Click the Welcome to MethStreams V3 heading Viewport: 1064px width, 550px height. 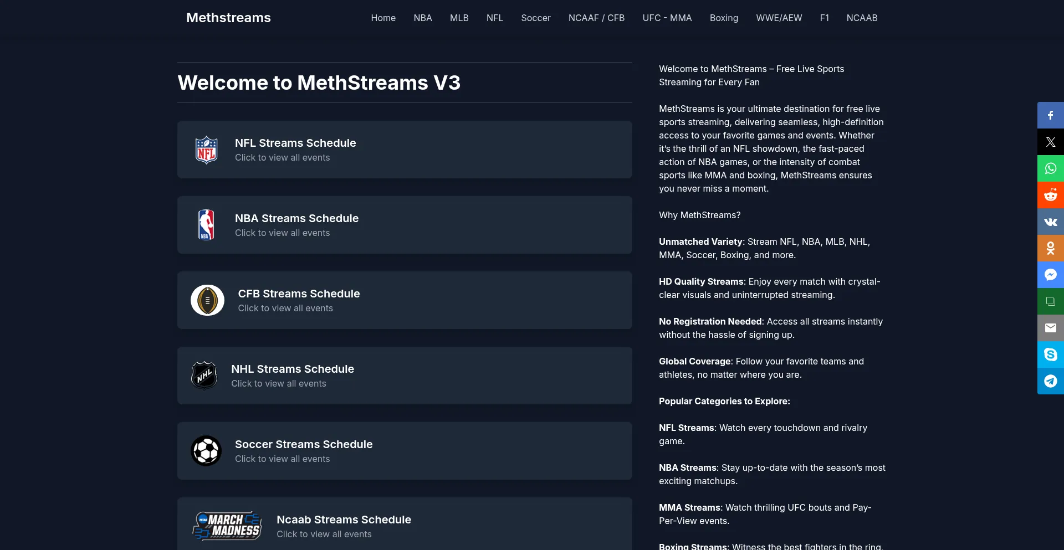pos(319,83)
